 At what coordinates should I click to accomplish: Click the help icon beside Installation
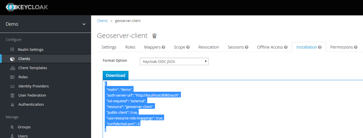pos(320,47)
